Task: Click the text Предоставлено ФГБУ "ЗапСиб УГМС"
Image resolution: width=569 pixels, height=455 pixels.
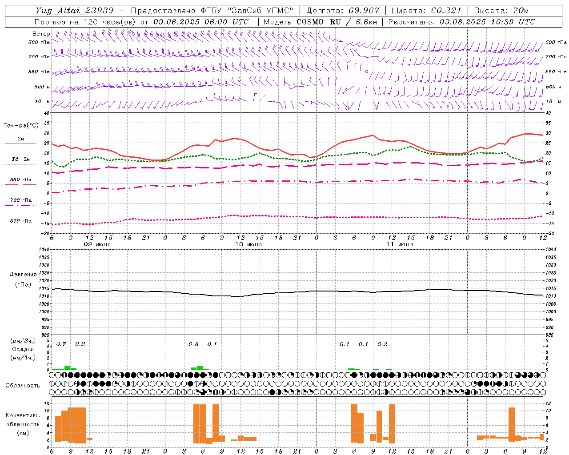Action: (212, 10)
